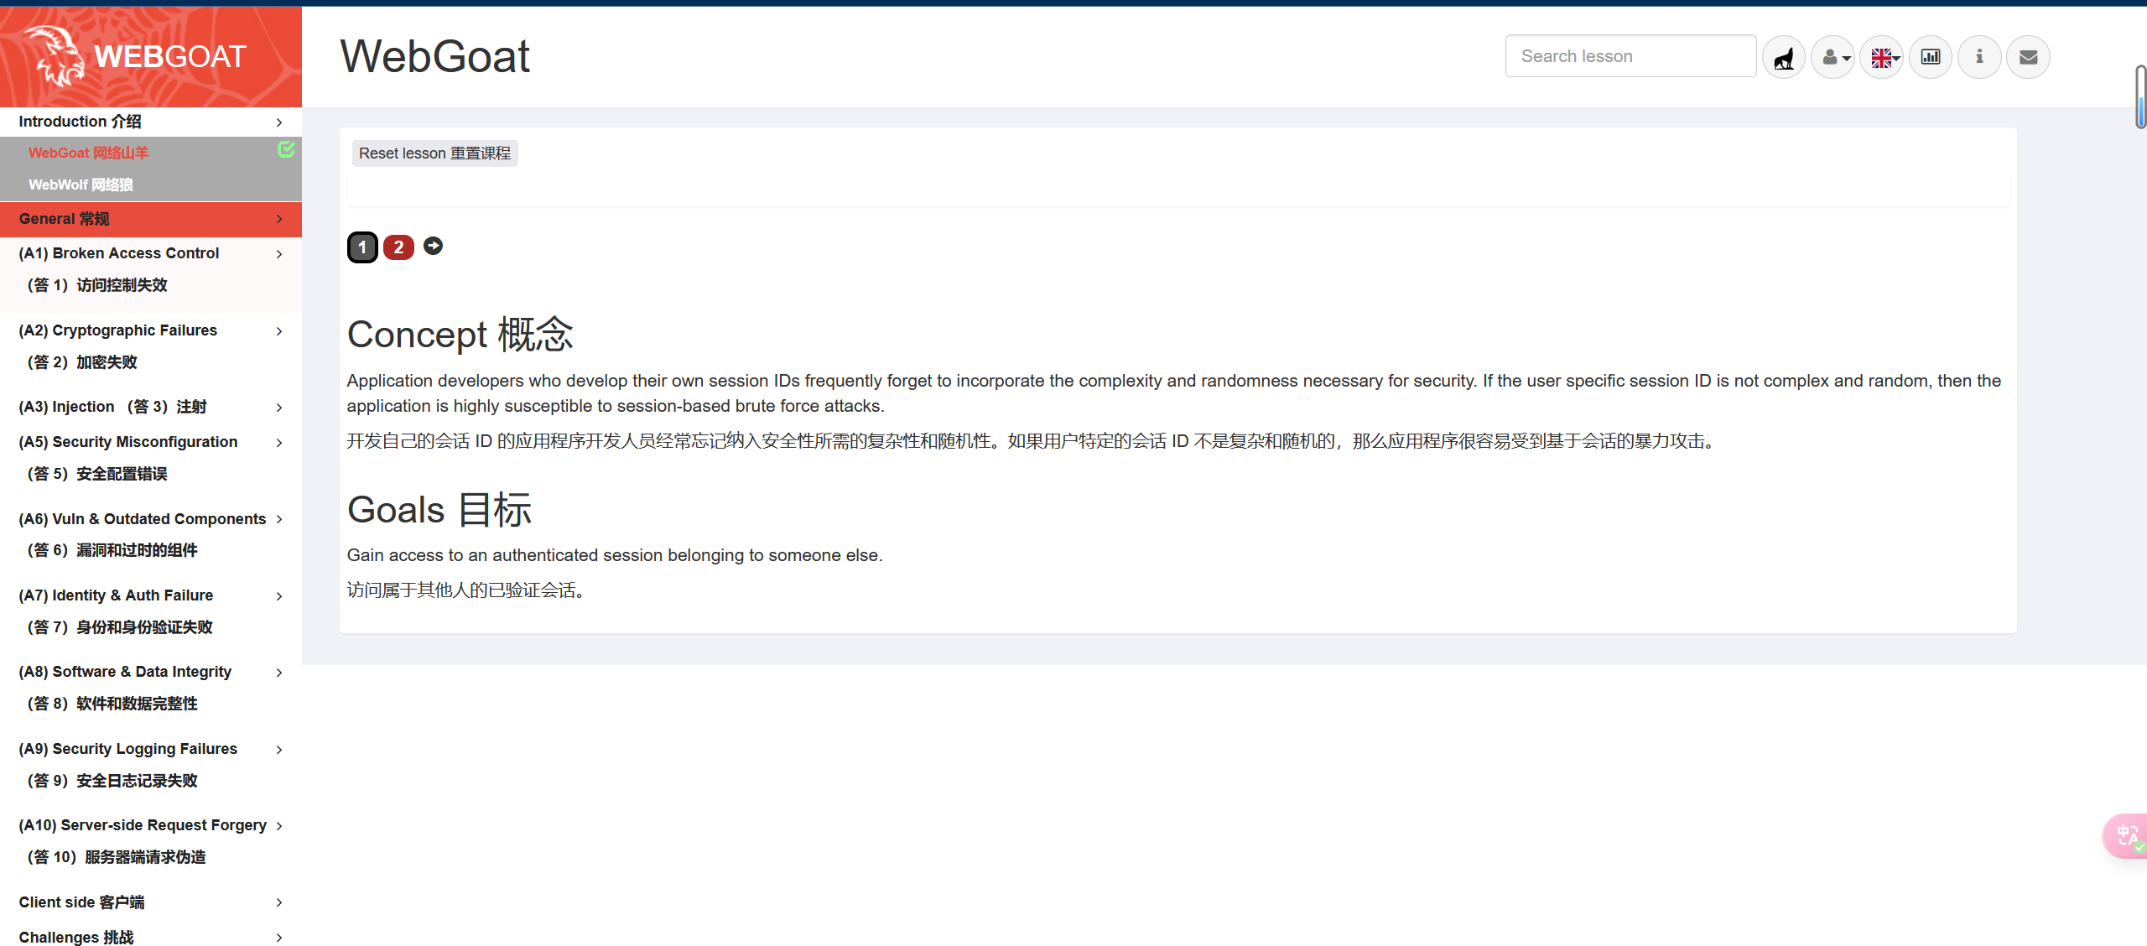Open the WebWolf 网络狼 lesson
Image resolution: width=2147 pixels, height=946 pixels.
(x=81, y=185)
